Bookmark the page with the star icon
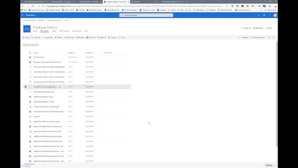The image size is (298, 168). (227, 6)
